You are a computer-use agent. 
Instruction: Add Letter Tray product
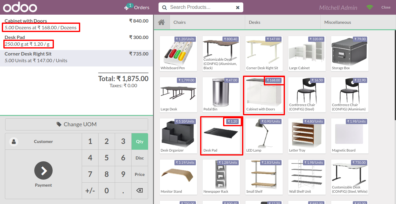click(x=307, y=136)
